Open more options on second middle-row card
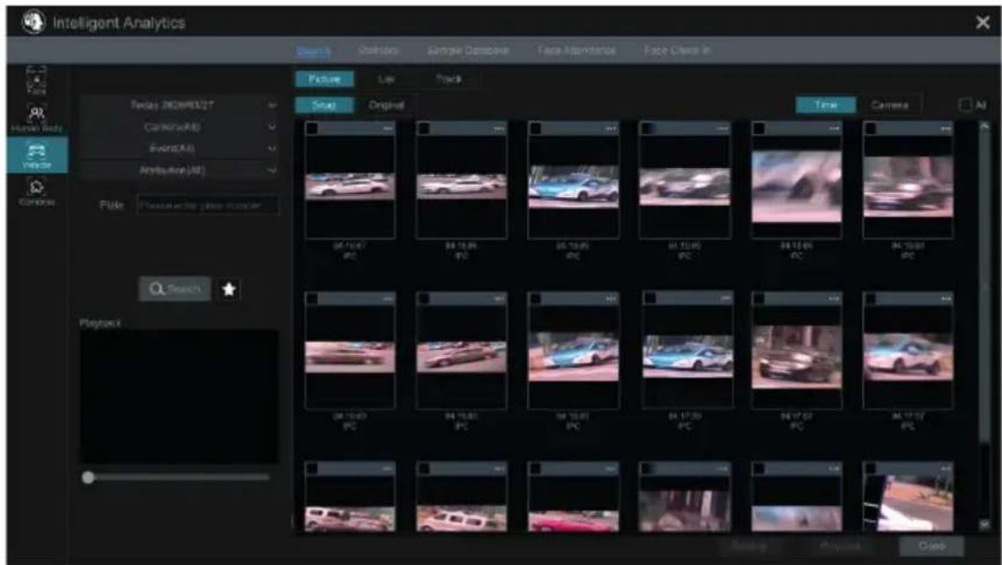Image resolution: width=1002 pixels, height=565 pixels. pos(499,298)
